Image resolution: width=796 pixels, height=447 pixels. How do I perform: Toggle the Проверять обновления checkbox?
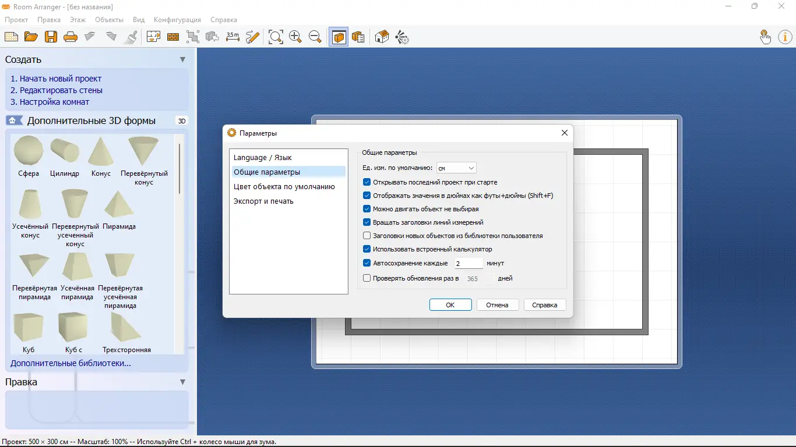point(367,278)
